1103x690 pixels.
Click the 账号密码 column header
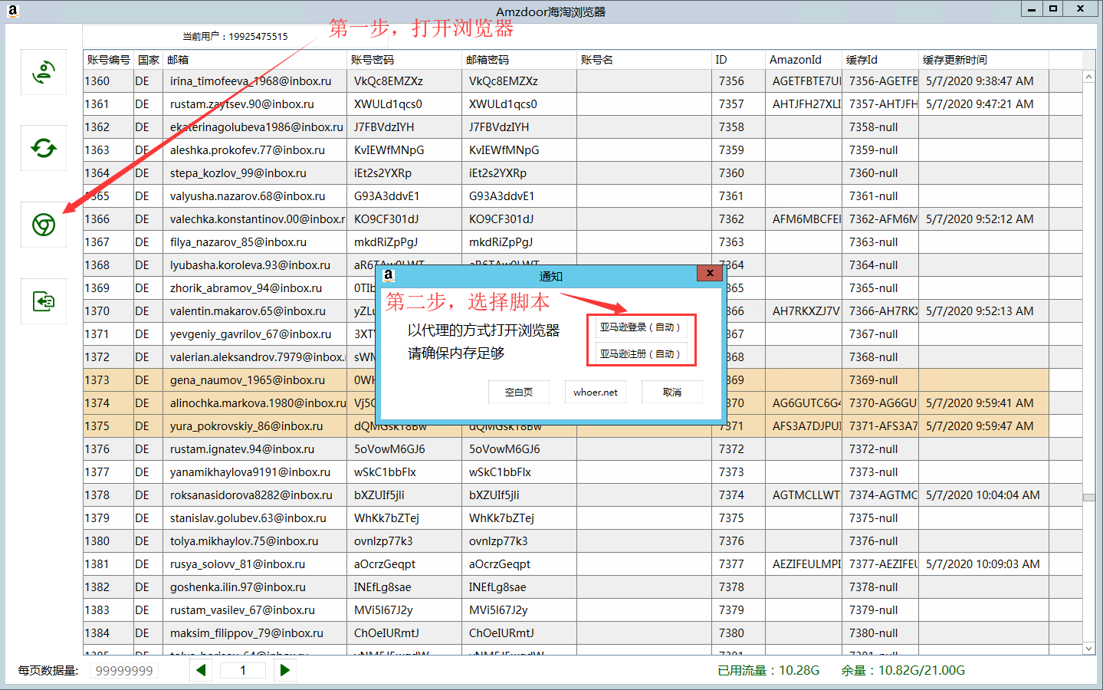(x=405, y=60)
